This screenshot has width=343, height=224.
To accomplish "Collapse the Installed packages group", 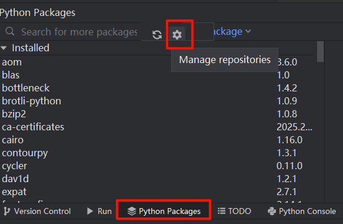I will (4, 48).
